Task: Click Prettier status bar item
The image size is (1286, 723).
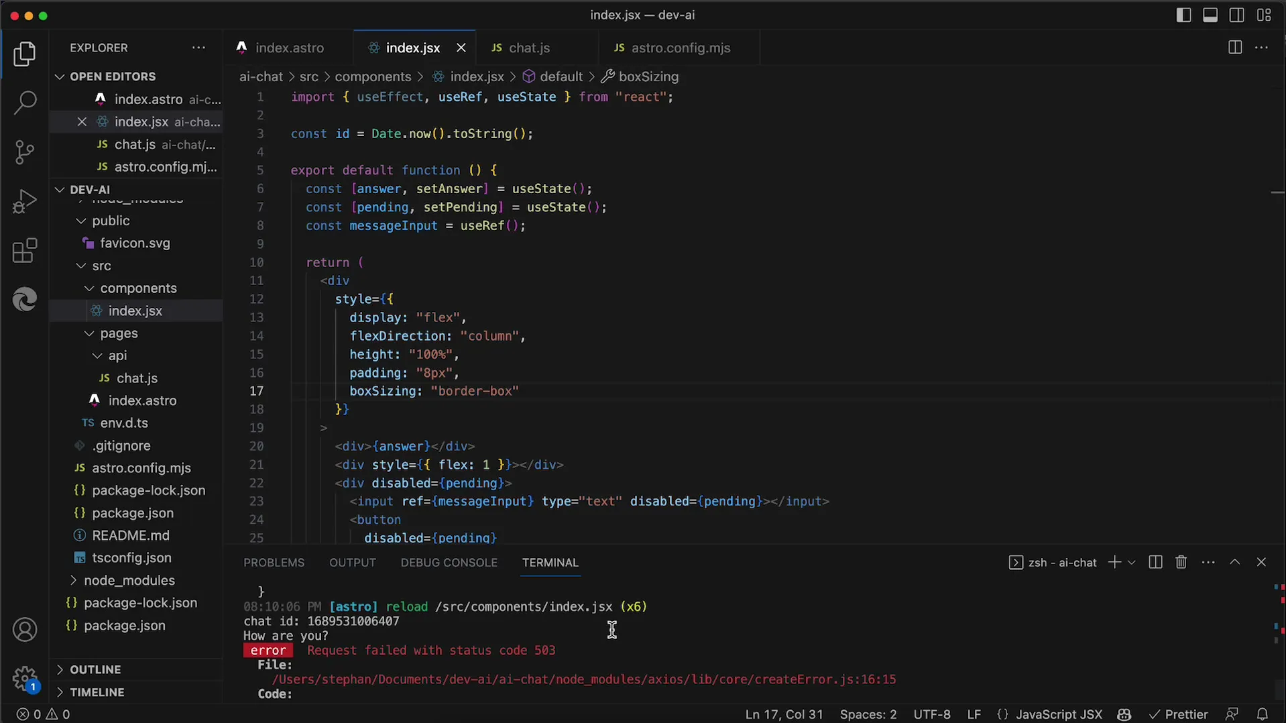Action: tap(1178, 714)
